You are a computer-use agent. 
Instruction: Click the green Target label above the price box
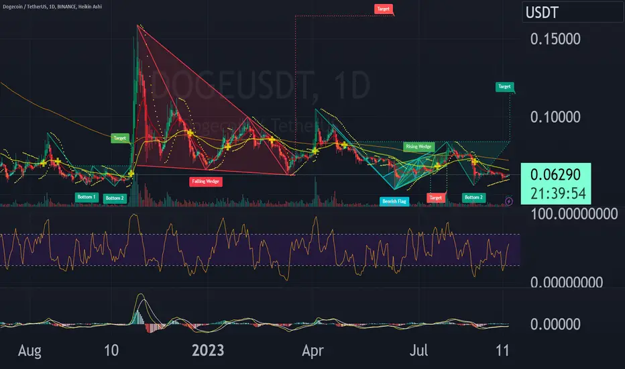(504, 87)
